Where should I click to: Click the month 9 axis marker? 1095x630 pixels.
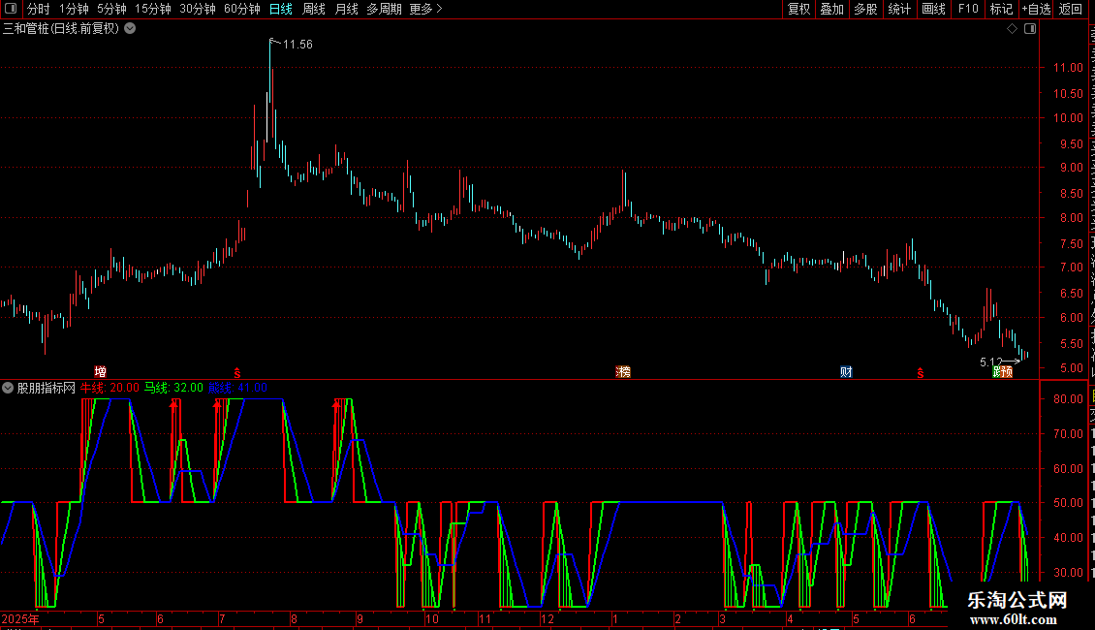(x=360, y=618)
